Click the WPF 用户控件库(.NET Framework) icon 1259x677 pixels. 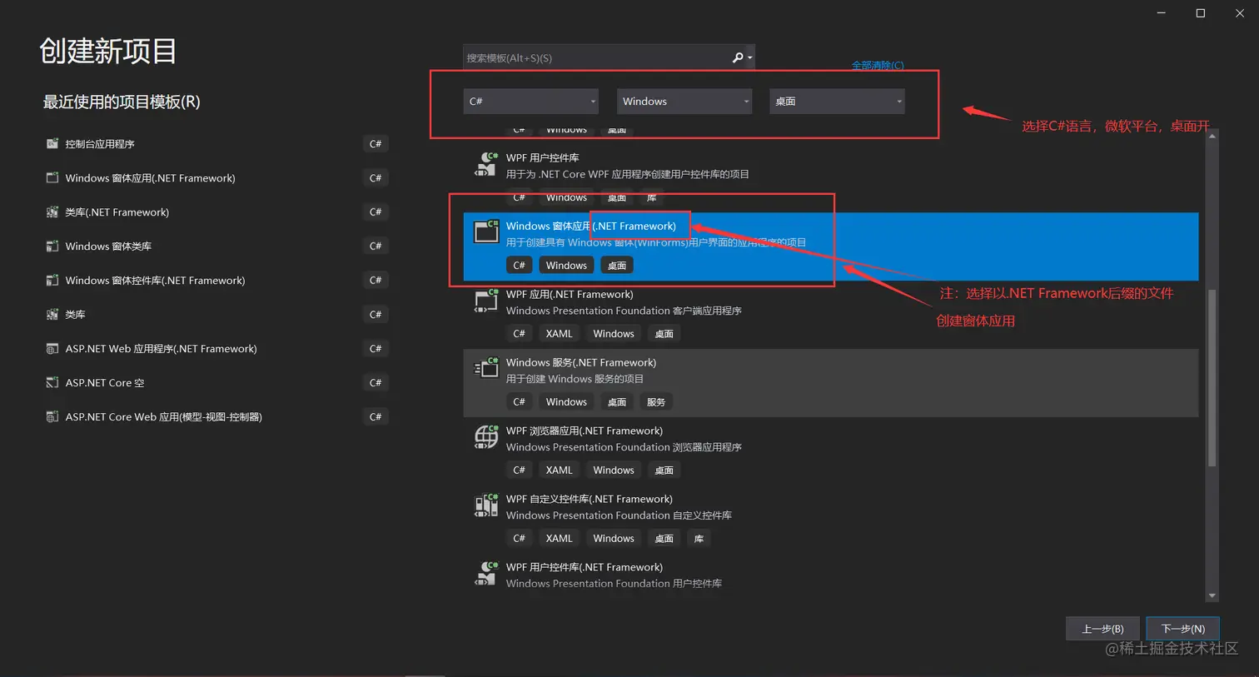tap(486, 573)
